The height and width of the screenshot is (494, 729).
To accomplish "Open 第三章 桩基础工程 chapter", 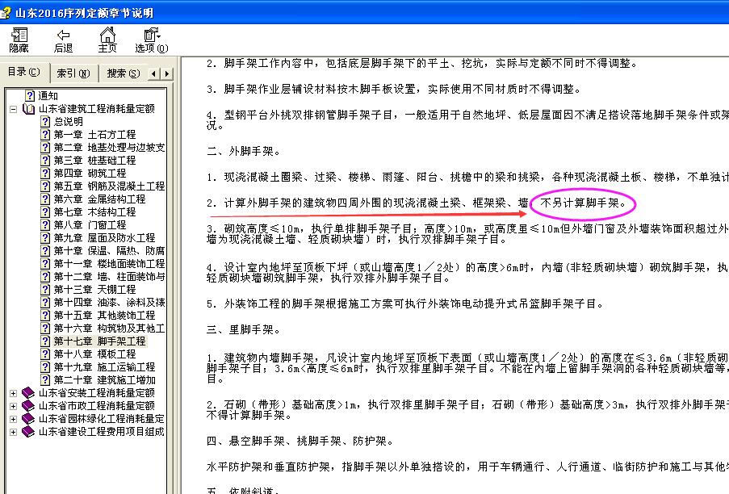I will (x=94, y=161).
